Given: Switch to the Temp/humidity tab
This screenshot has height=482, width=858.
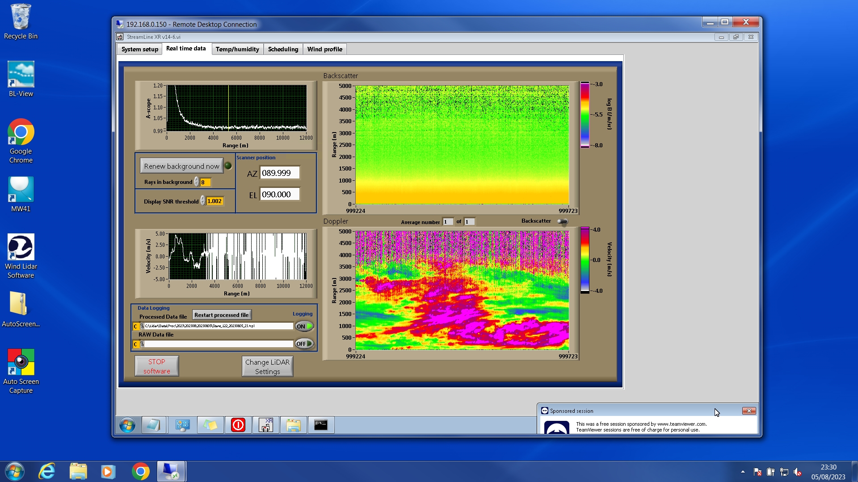Looking at the screenshot, I should pos(237,49).
